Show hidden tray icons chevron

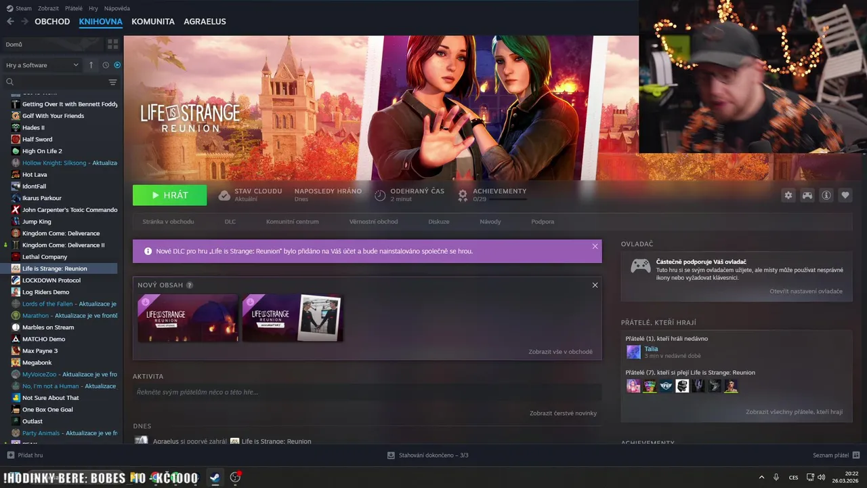click(761, 477)
